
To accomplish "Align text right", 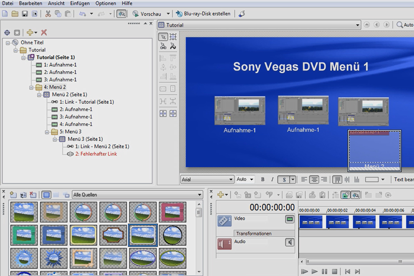I will 324,179.
